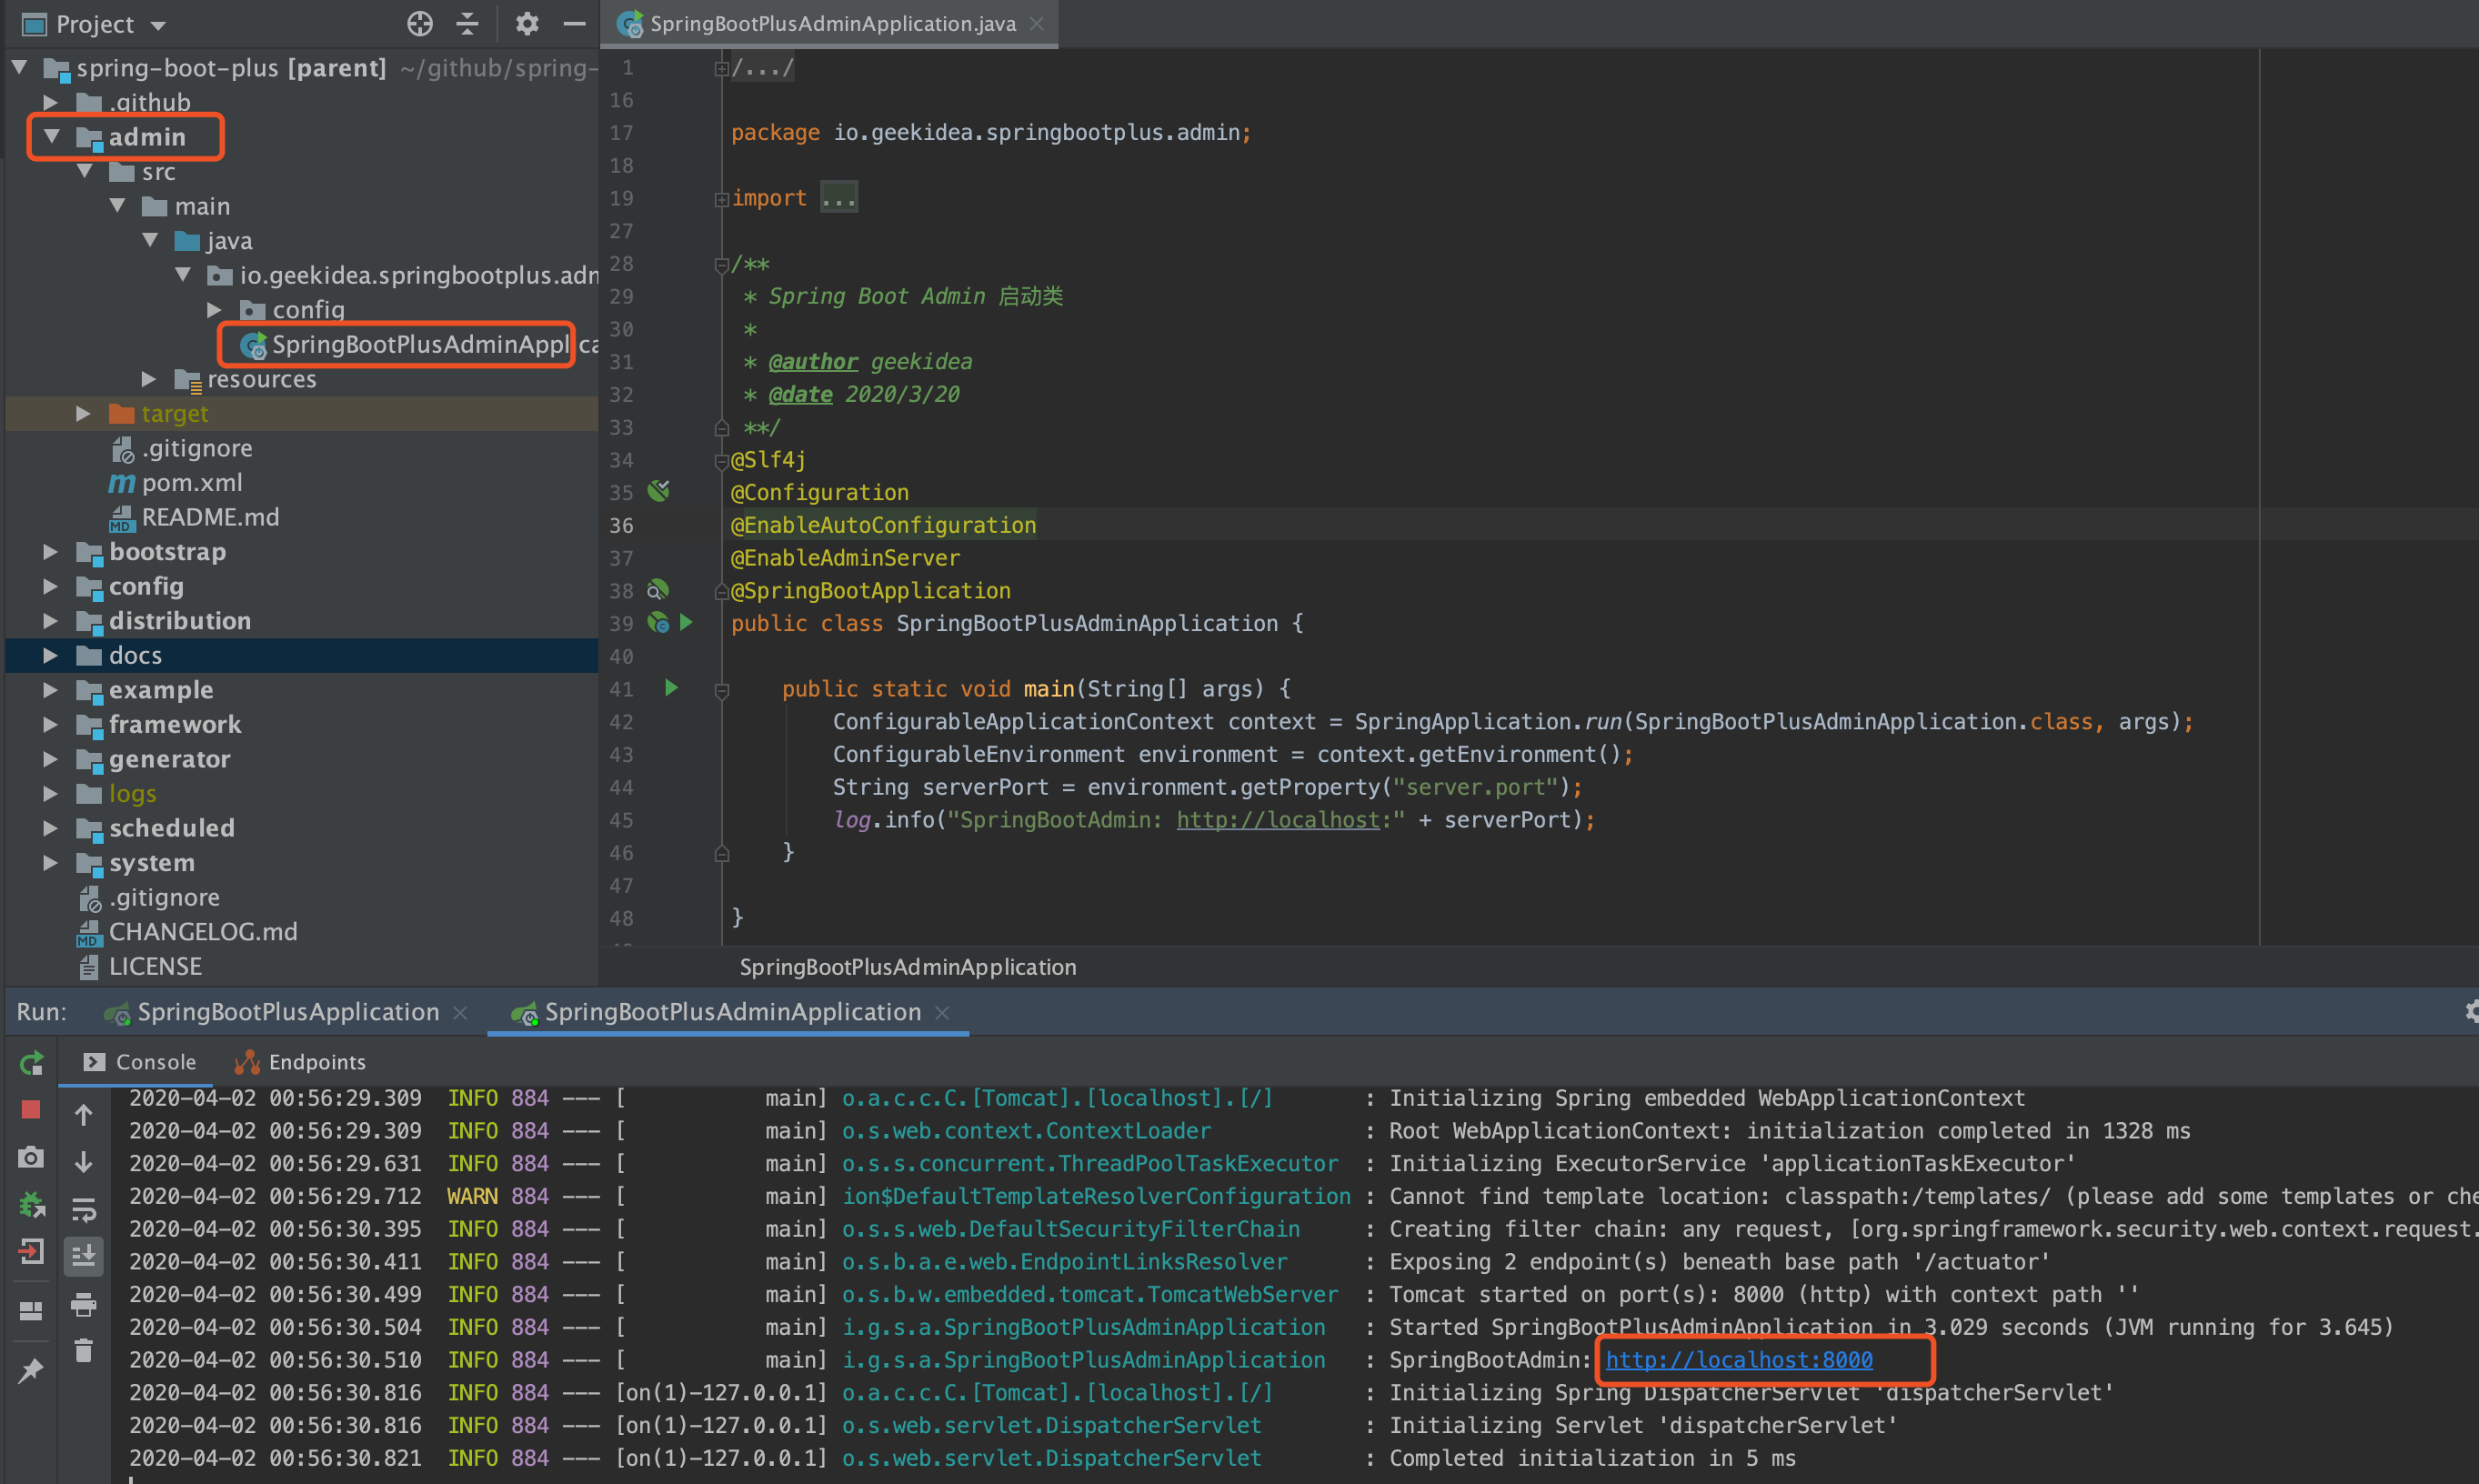Screen dimensions: 2479x1484
Task: Expand the framework folder
Action: tap(50, 724)
